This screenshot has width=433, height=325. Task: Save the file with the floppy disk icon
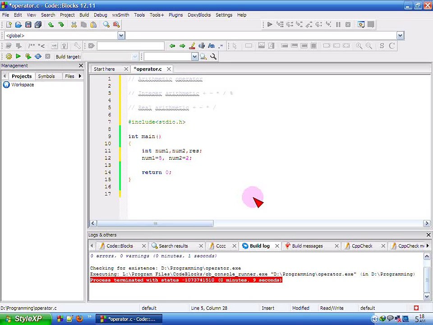[28, 24]
